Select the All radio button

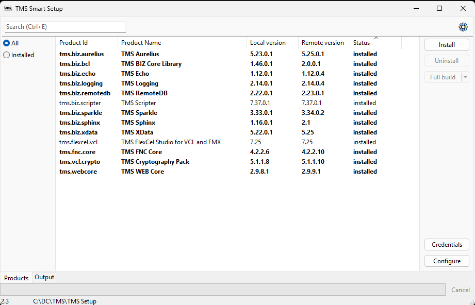[7, 43]
